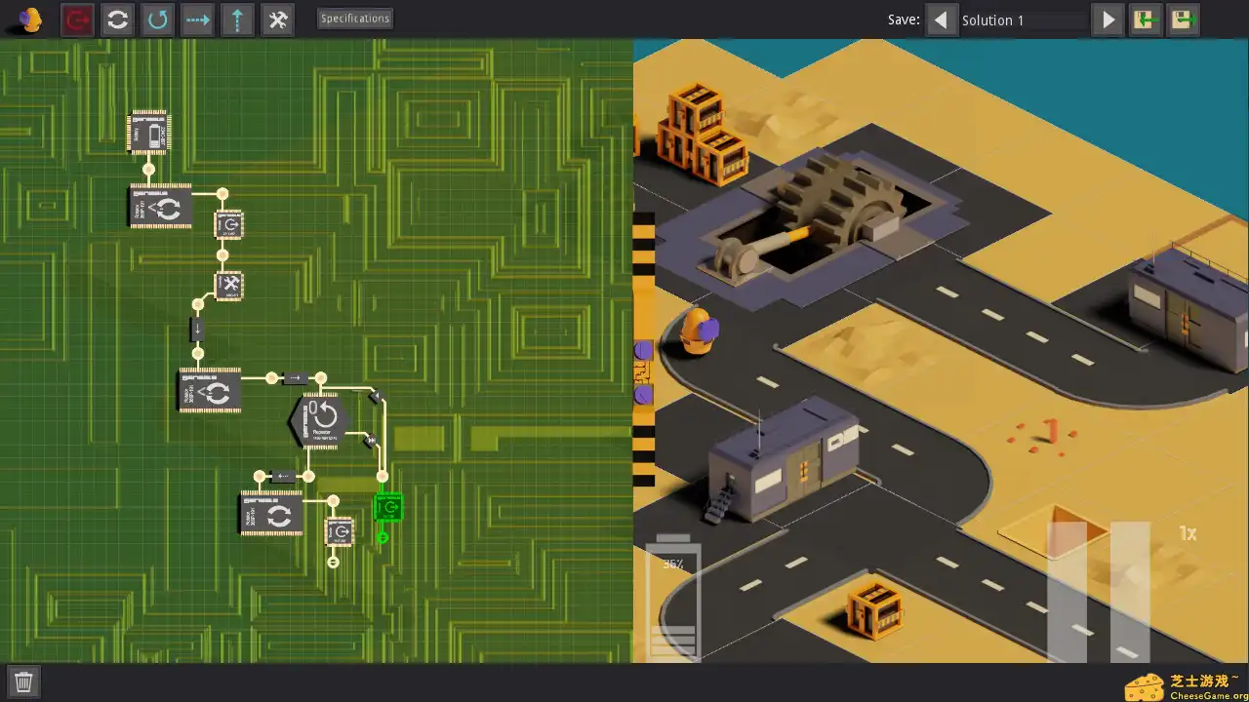Select the wrench and hammer tool
The image size is (1249, 702).
tap(278, 19)
